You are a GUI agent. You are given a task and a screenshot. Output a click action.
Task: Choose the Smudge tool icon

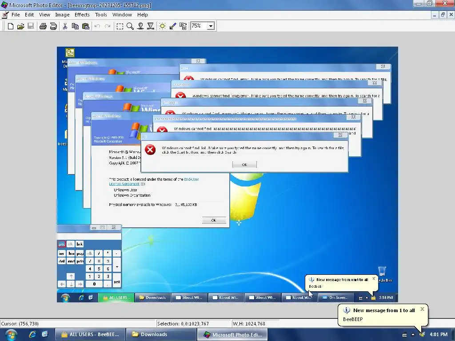tap(140, 26)
